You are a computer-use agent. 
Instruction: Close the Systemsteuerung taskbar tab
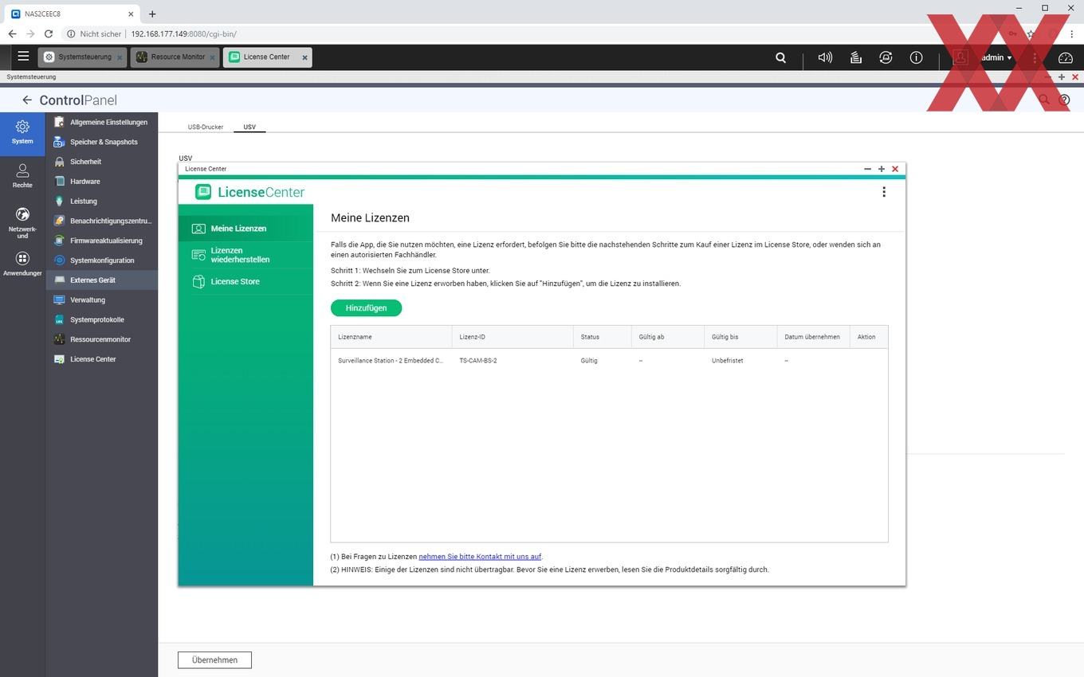tap(120, 57)
